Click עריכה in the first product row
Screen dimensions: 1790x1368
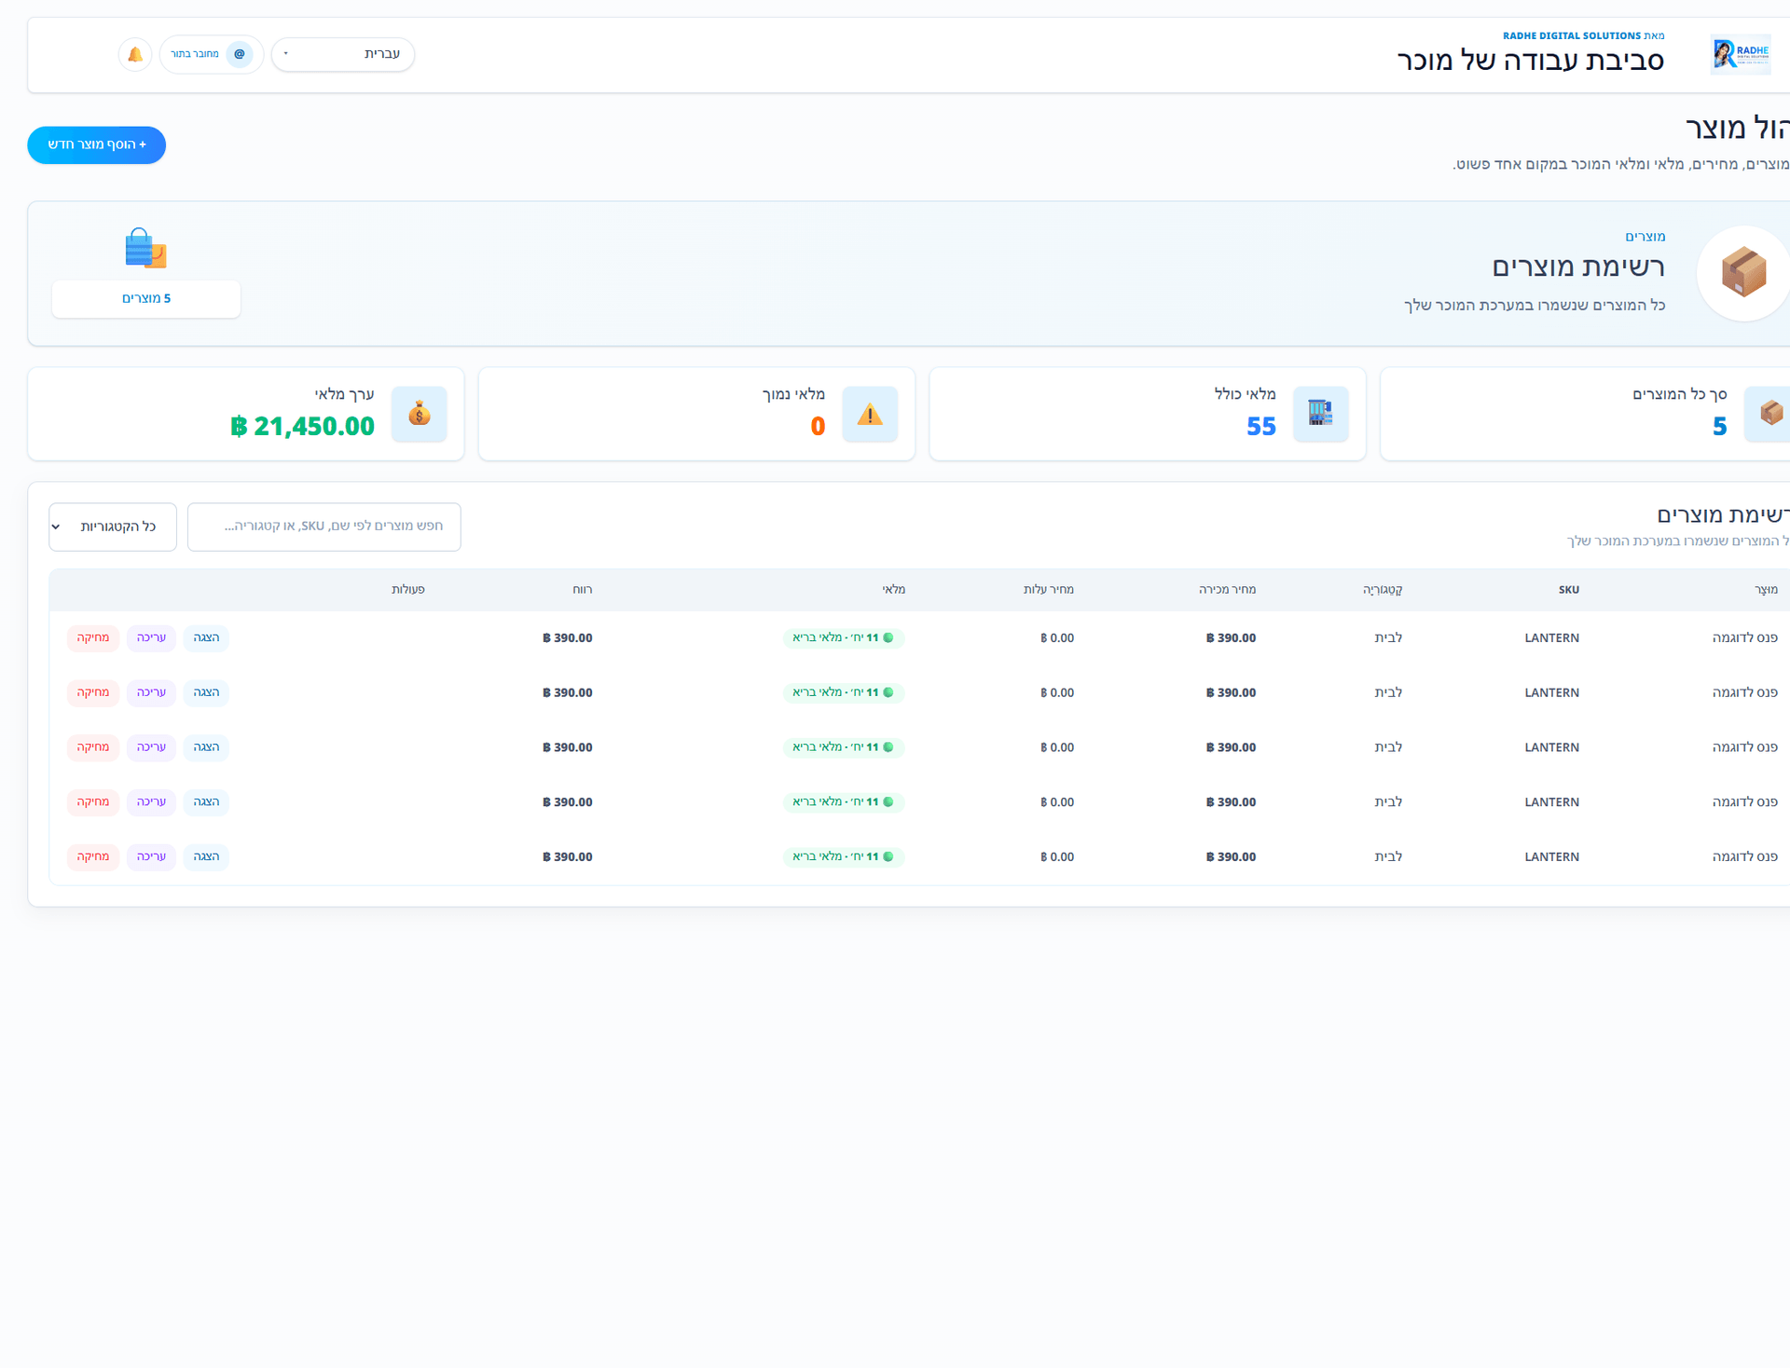[x=151, y=638]
